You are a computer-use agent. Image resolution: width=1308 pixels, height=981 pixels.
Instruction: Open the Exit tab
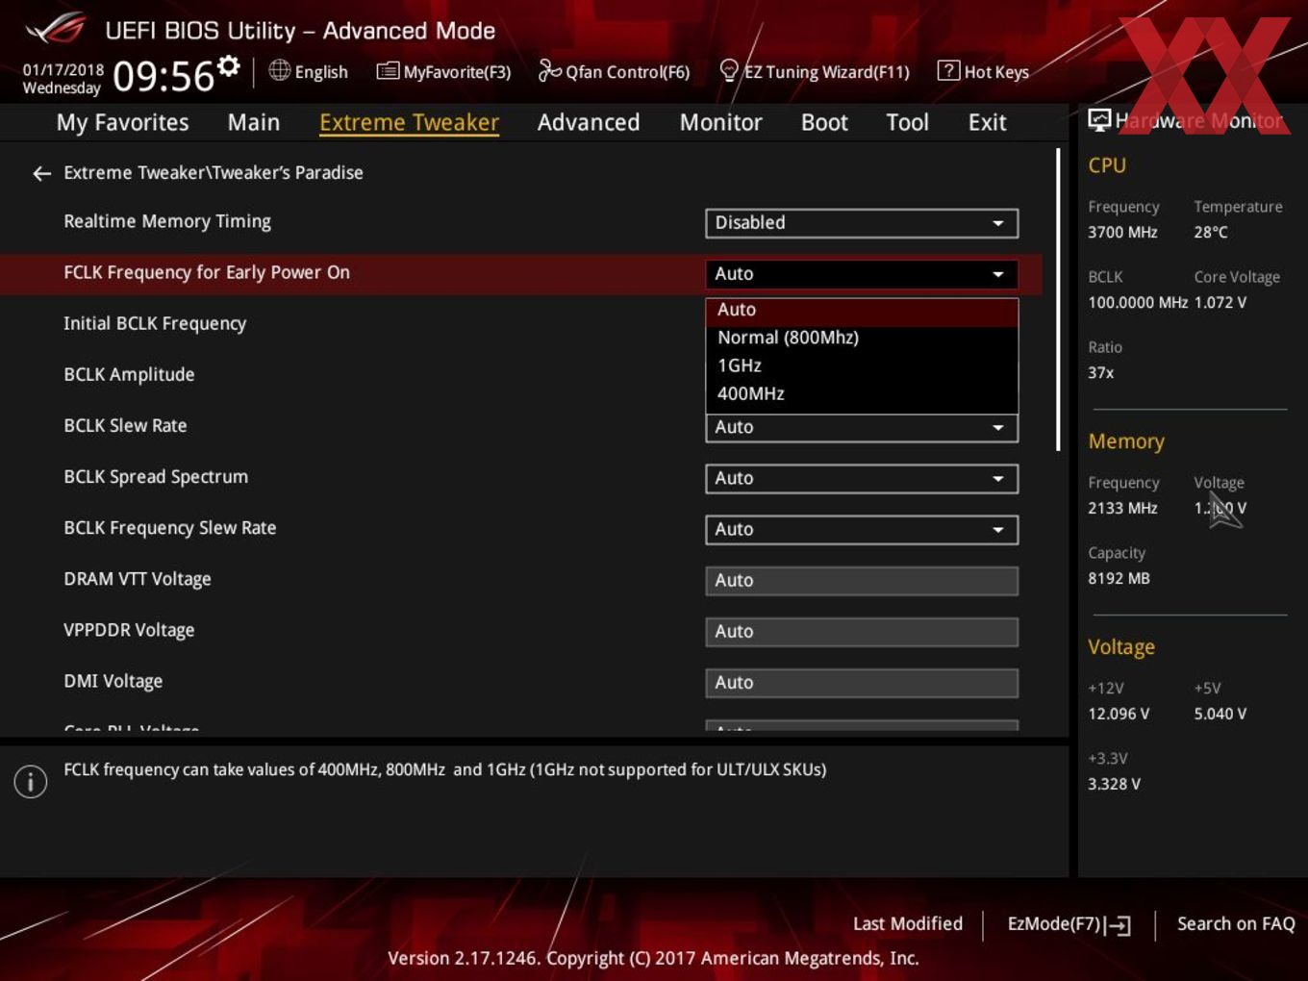coord(987,122)
